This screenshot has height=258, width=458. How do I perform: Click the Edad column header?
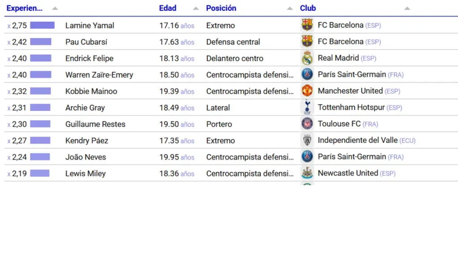tap(167, 8)
